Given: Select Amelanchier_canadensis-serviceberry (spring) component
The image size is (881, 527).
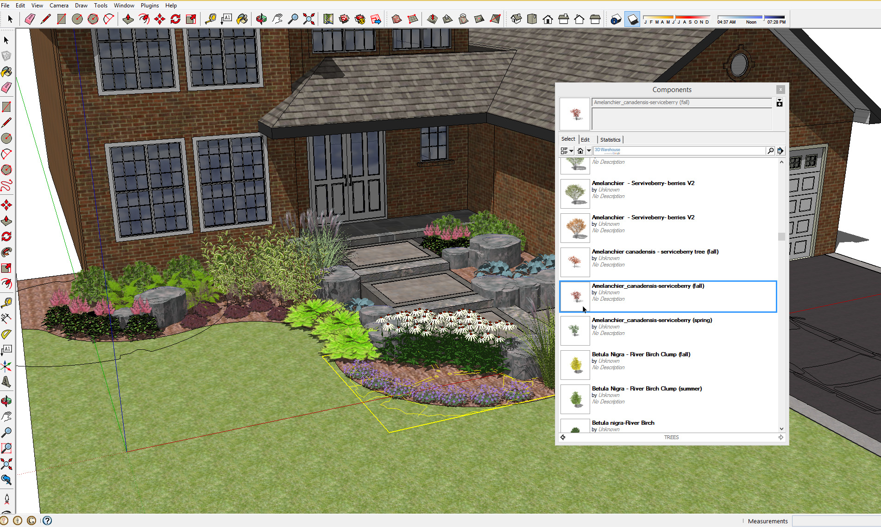Looking at the screenshot, I should (x=668, y=330).
